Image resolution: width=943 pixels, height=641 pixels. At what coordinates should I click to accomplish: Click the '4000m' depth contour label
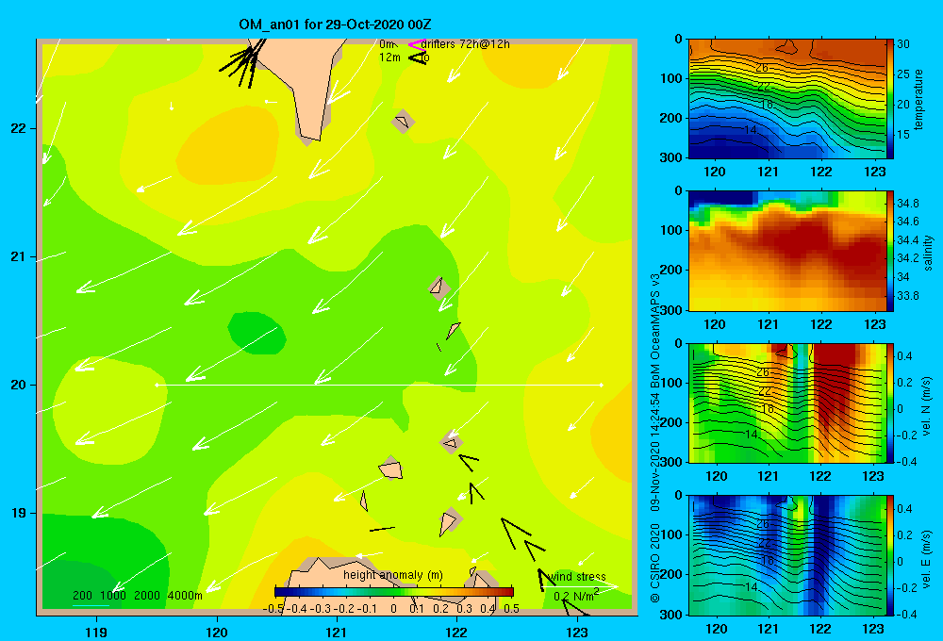pyautogui.click(x=185, y=596)
